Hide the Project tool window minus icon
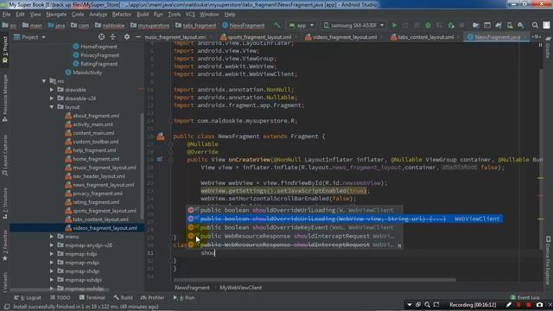 tap(138, 36)
